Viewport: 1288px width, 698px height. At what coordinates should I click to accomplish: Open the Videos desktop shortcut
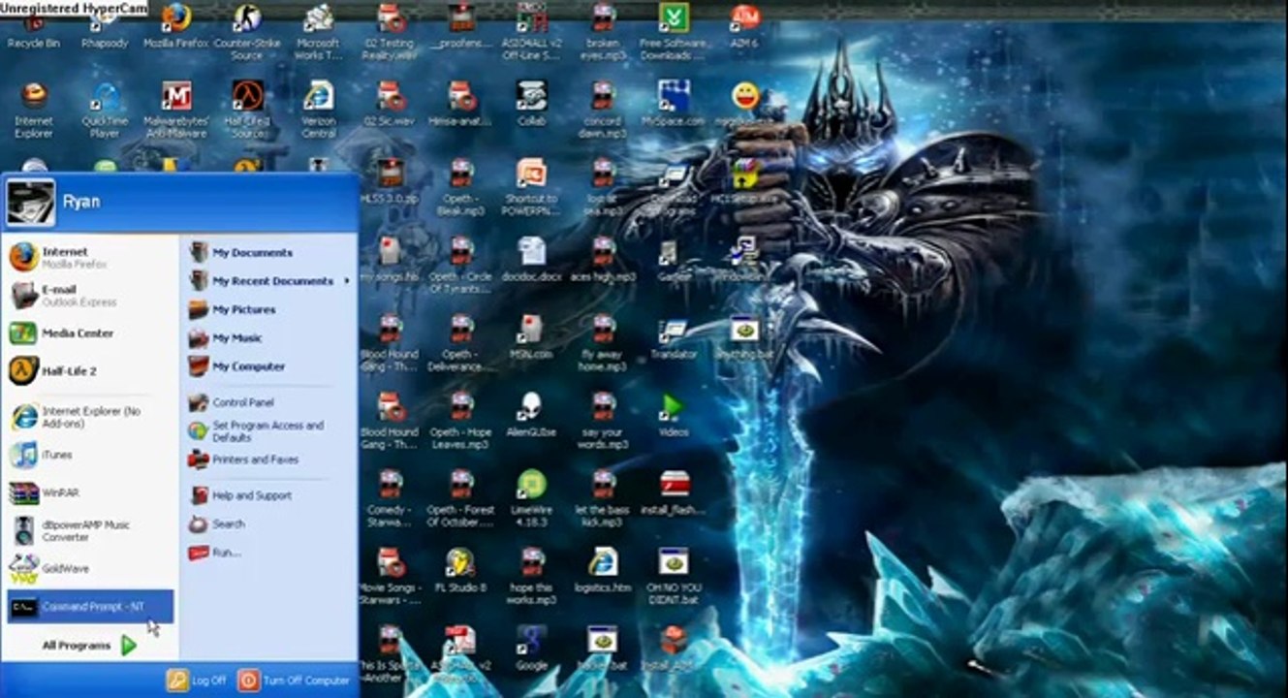[674, 415]
